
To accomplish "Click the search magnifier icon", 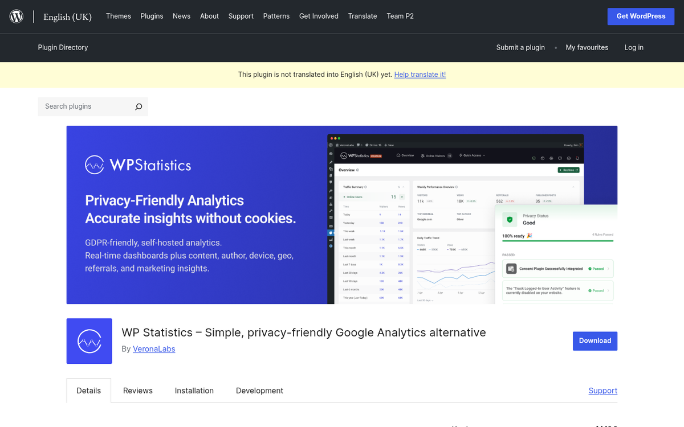I will [139, 106].
